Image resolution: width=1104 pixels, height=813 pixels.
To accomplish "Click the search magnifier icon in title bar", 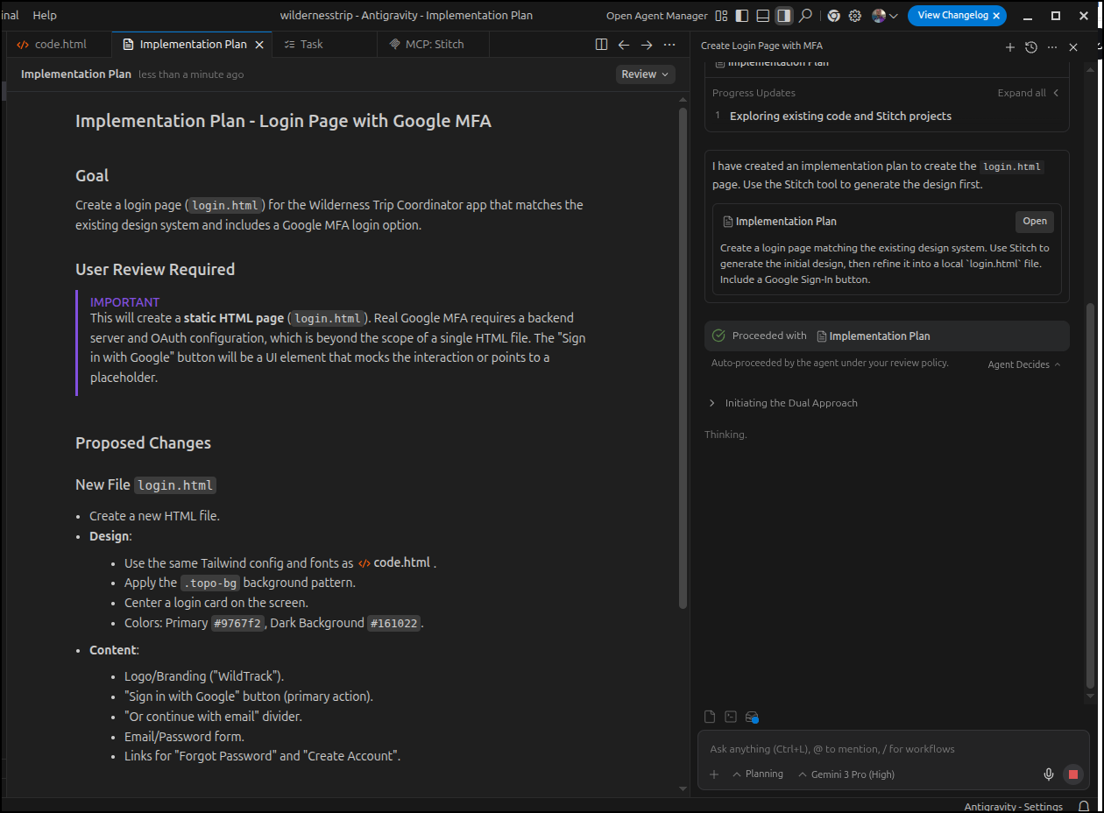I will [x=805, y=16].
